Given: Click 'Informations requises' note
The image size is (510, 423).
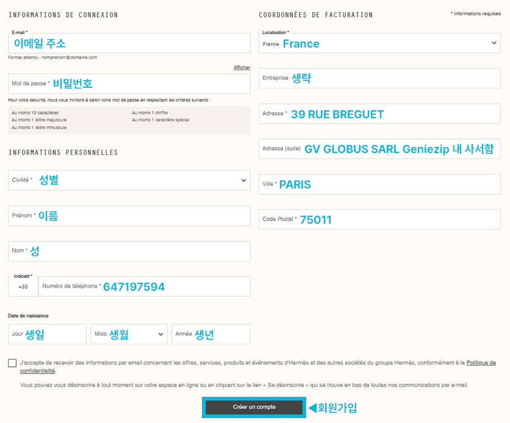Looking at the screenshot, I should pos(475,13).
